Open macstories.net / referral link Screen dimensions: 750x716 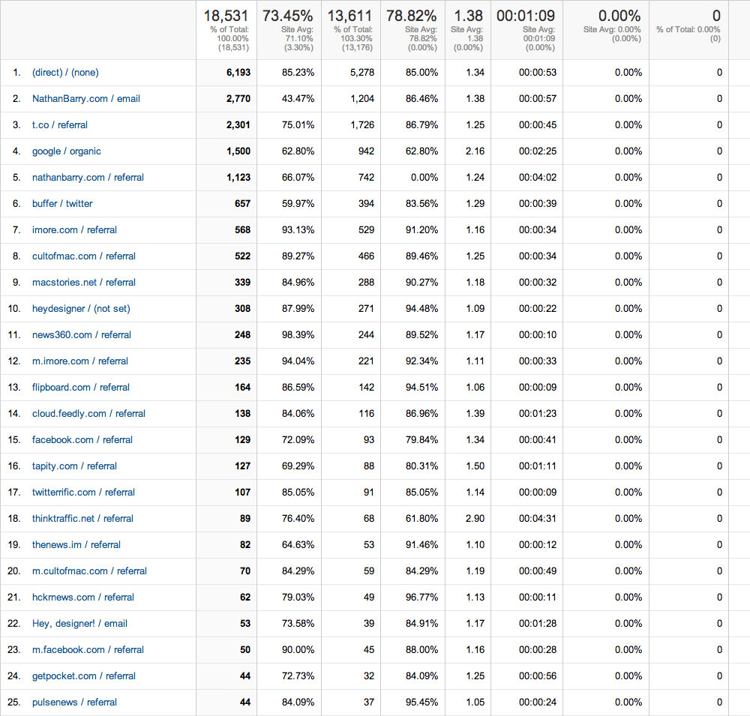pyautogui.click(x=84, y=283)
